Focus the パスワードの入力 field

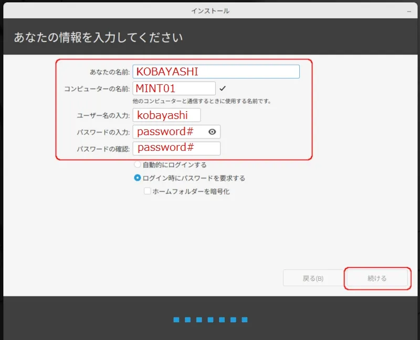click(x=169, y=132)
